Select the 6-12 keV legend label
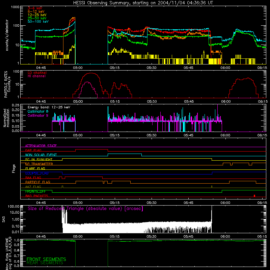 click(36, 11)
